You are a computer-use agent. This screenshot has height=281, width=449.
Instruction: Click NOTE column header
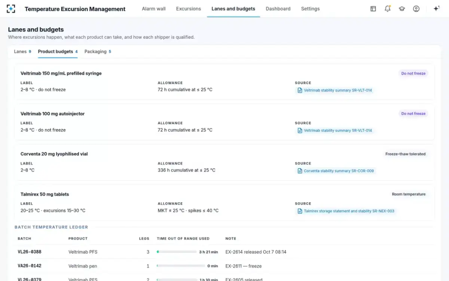pyautogui.click(x=231, y=239)
